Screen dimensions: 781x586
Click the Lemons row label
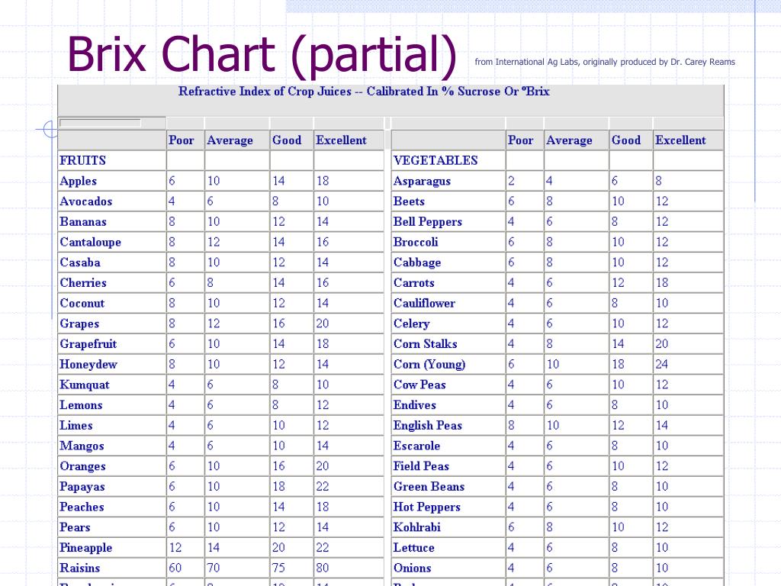point(81,405)
